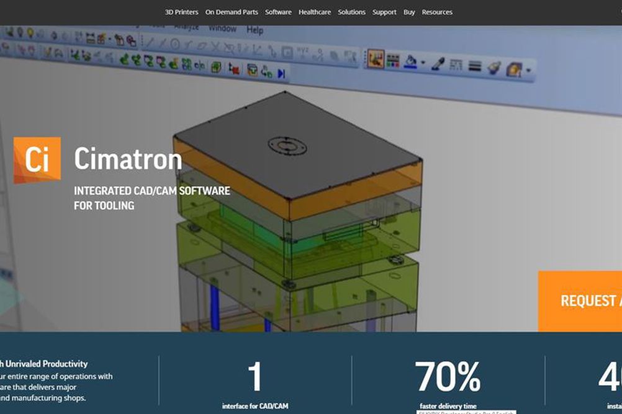
Task: Go to the Healthcare section
Action: pos(315,12)
